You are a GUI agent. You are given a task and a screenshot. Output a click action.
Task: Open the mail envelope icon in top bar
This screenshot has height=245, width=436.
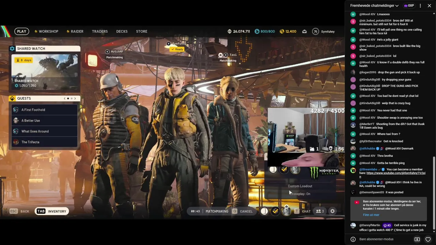[305, 31]
